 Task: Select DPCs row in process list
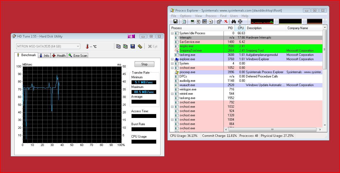[246, 76]
